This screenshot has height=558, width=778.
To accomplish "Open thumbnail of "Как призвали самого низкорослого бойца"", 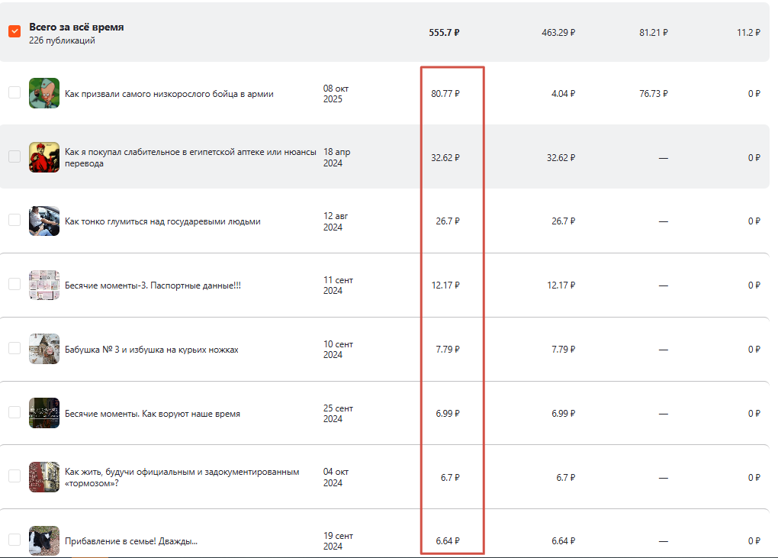I will tap(44, 93).
